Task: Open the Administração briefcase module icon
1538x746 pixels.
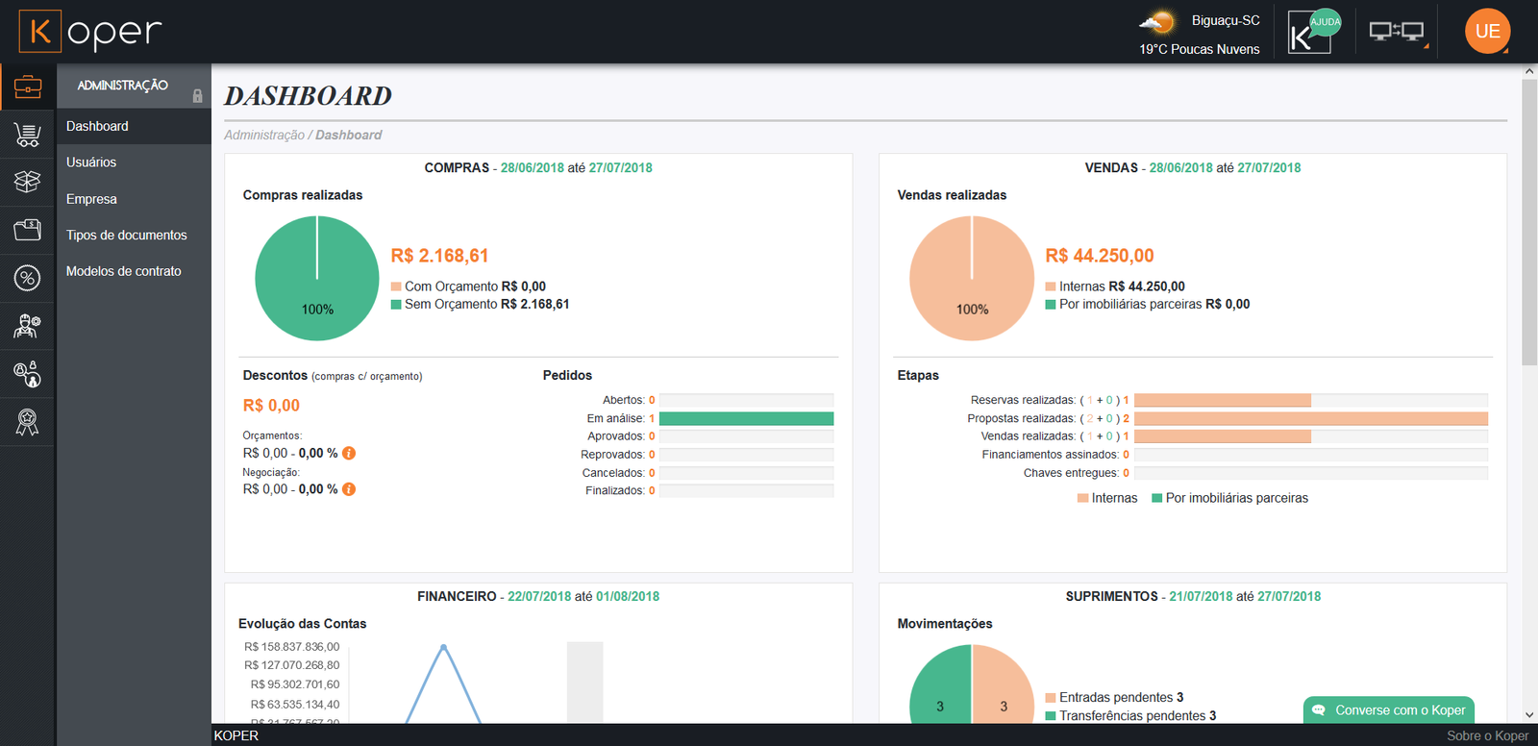Action: click(28, 87)
